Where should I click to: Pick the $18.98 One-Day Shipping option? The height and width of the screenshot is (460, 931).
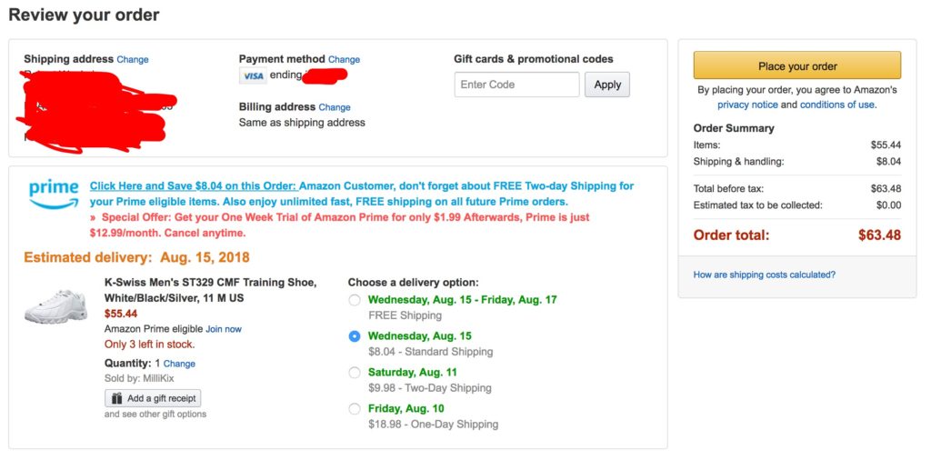tap(355, 409)
